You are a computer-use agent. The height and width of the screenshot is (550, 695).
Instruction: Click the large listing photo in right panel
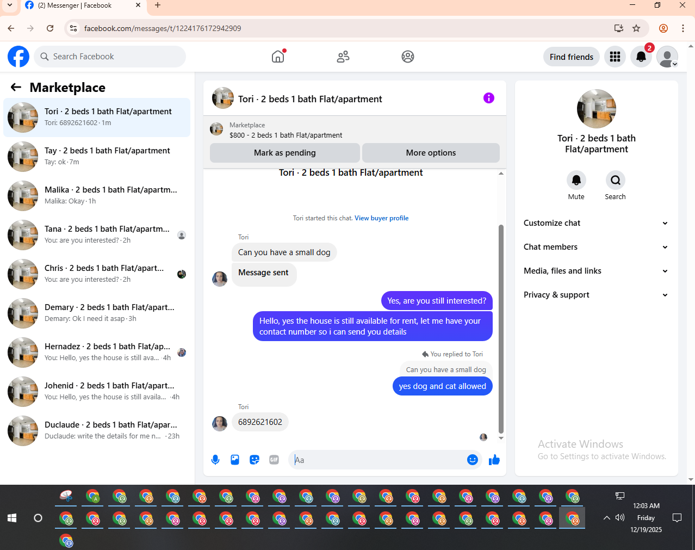597,109
